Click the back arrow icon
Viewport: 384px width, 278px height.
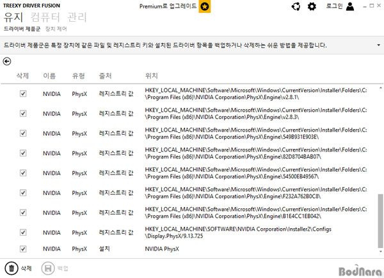(x=7, y=61)
